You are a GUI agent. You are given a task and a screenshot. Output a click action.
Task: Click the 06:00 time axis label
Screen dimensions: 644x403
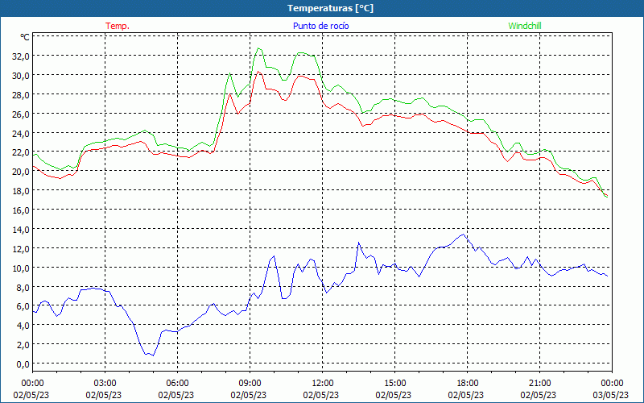(177, 384)
